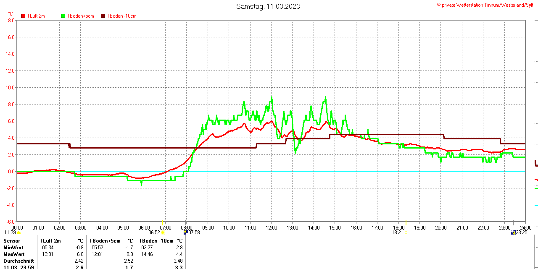Click the sunrise sun icon at 06:52
Viewport: 538px width, 269px height.
coord(163,232)
